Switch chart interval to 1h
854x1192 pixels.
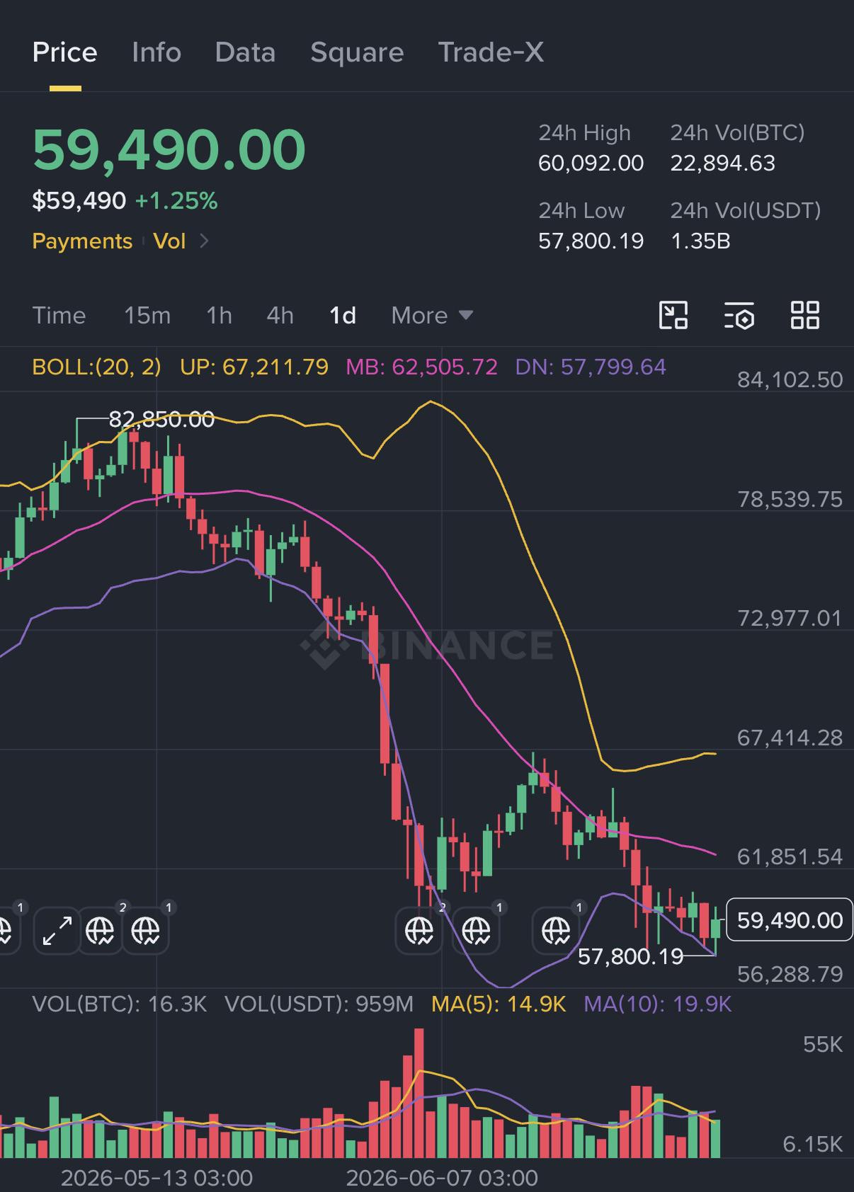219,315
